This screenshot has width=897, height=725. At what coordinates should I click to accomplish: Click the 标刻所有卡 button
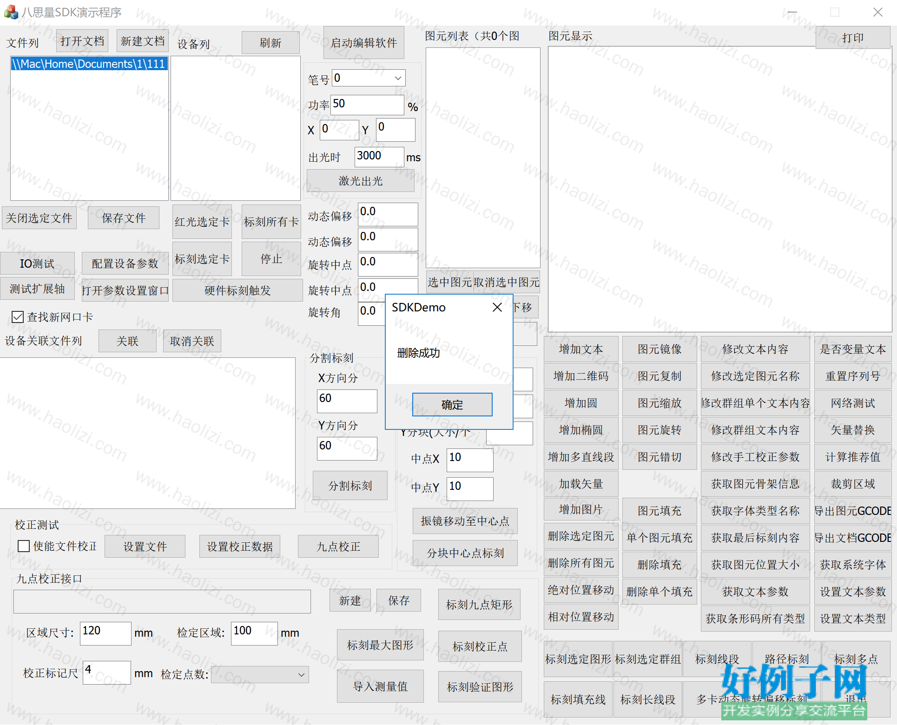(271, 222)
